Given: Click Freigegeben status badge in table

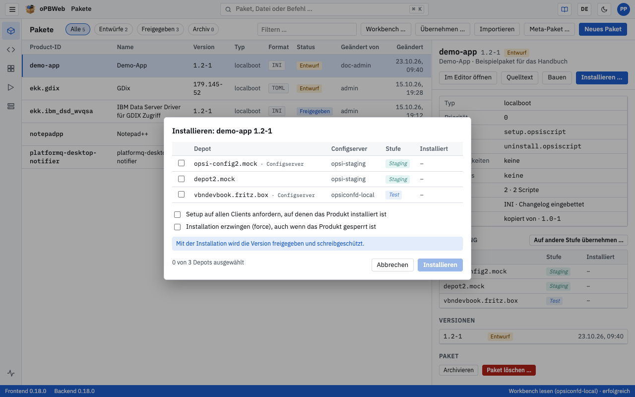Looking at the screenshot, I should tap(315, 111).
